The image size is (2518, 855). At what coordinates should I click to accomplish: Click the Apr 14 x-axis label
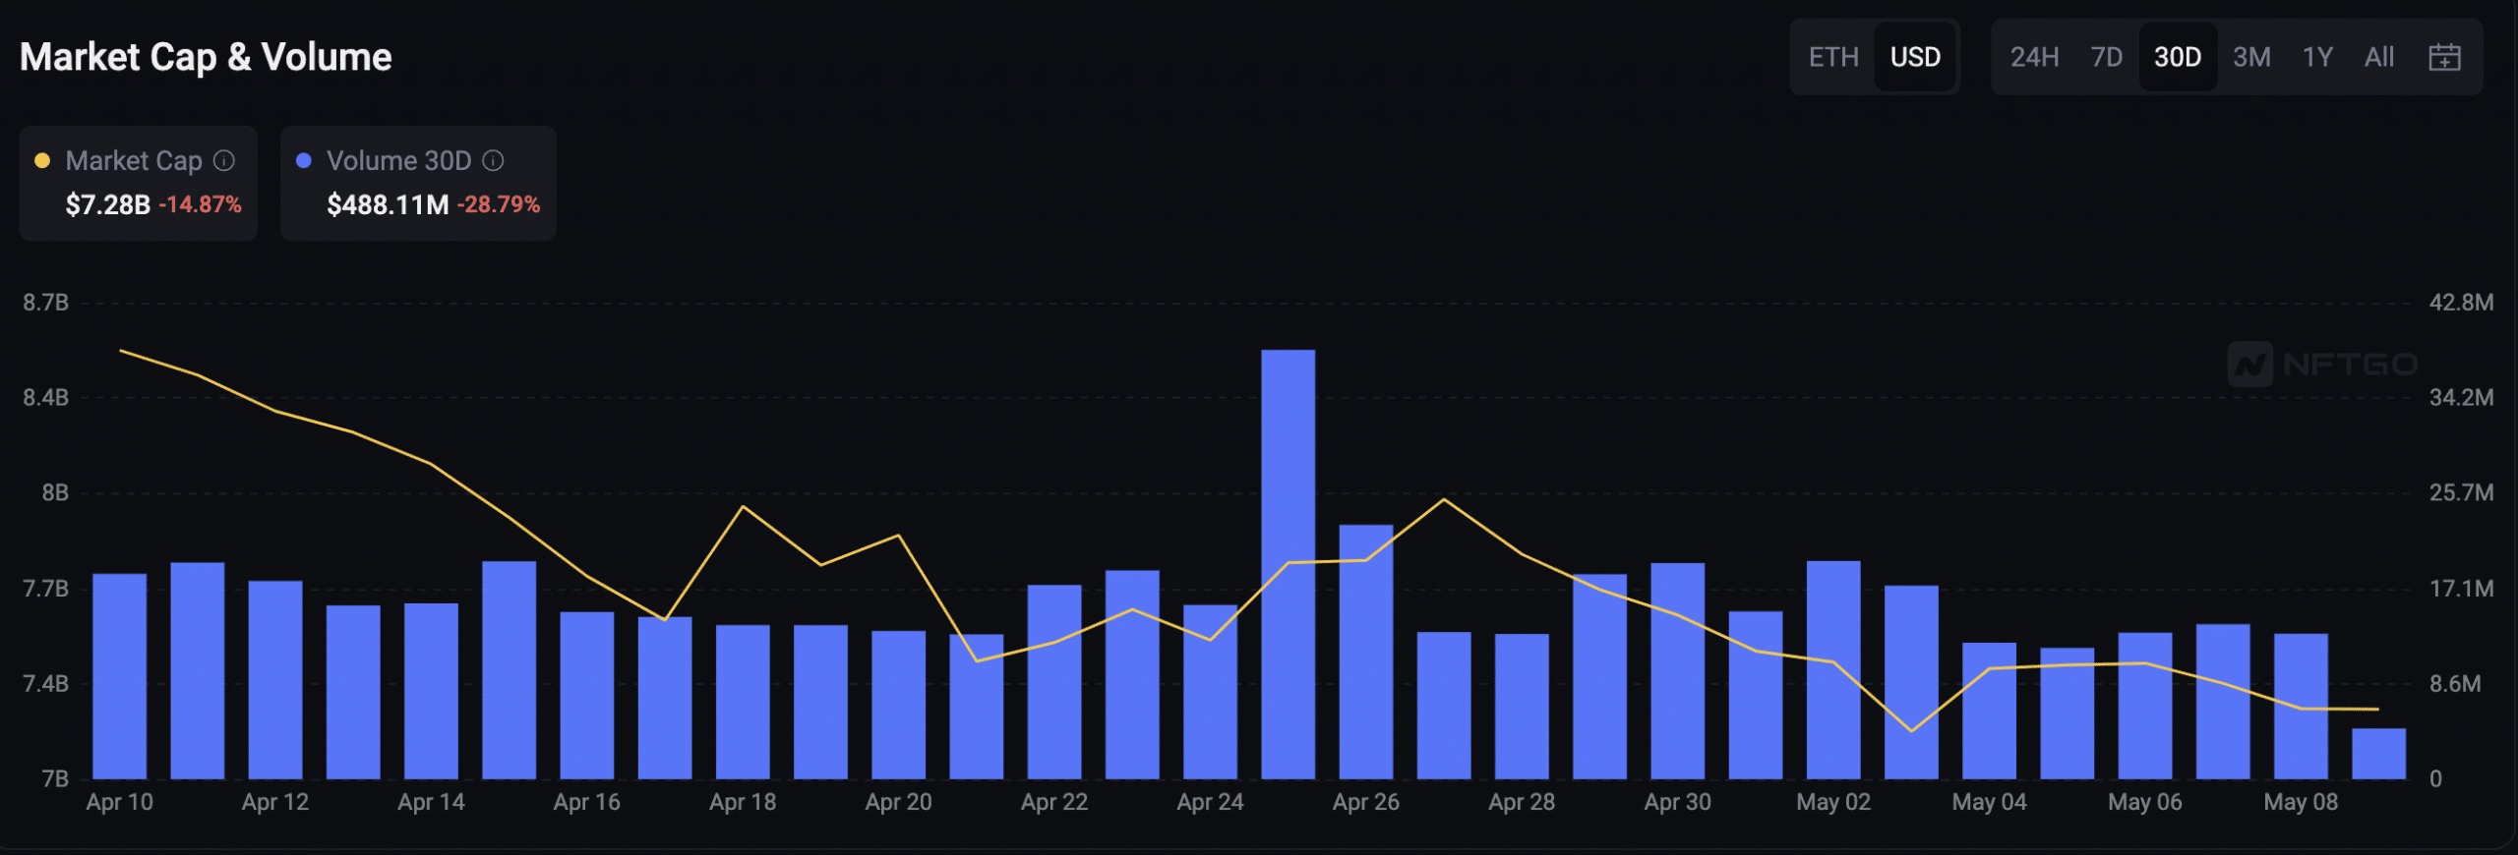[431, 802]
